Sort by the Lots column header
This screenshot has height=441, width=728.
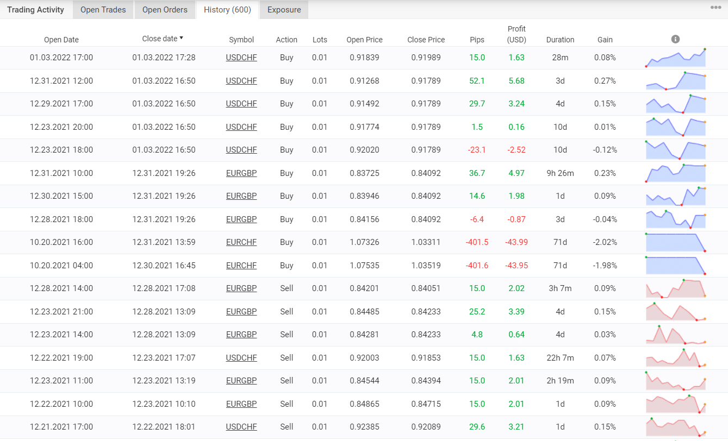pyautogui.click(x=320, y=40)
